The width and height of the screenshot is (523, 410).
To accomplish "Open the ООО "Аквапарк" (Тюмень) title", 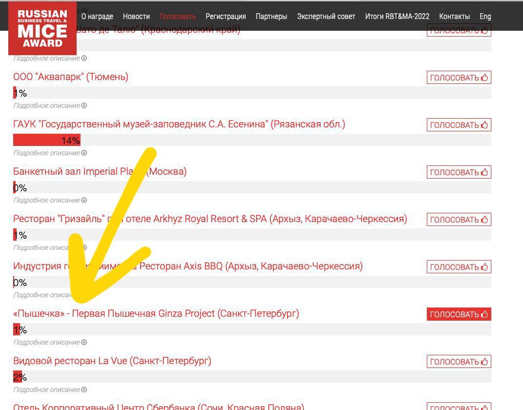I will point(71,77).
